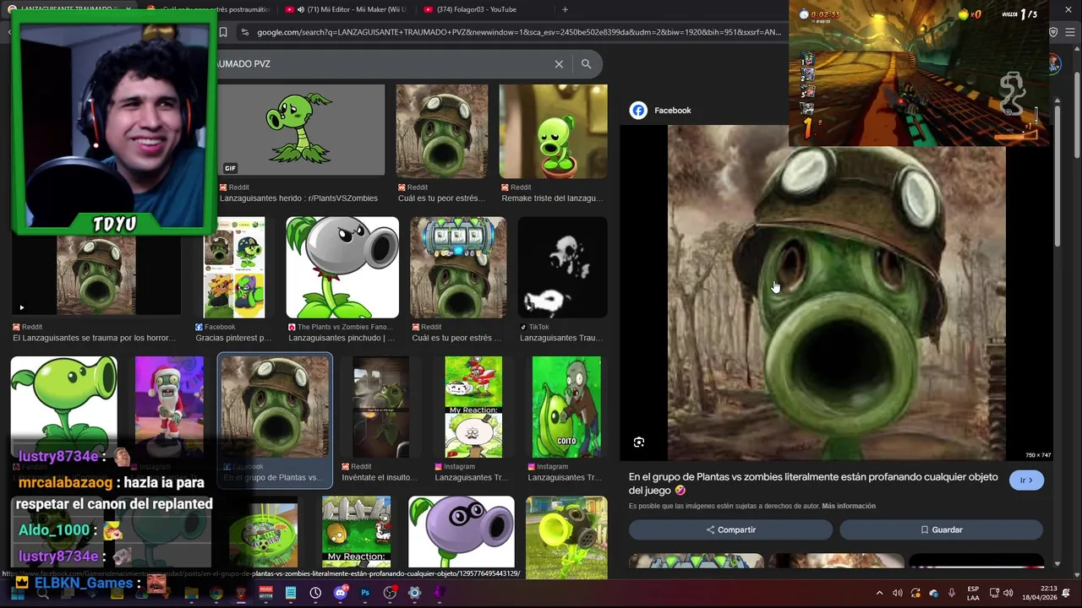Click the bookmark icon left of address bar
1082x608 pixels.
click(223, 32)
